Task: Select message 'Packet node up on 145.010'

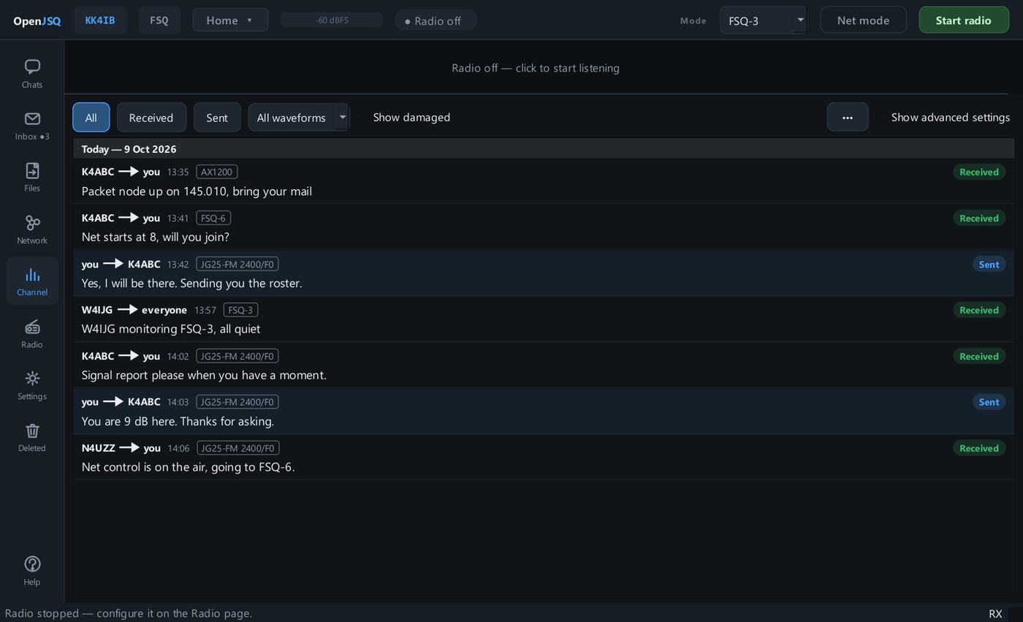Action: point(544,181)
